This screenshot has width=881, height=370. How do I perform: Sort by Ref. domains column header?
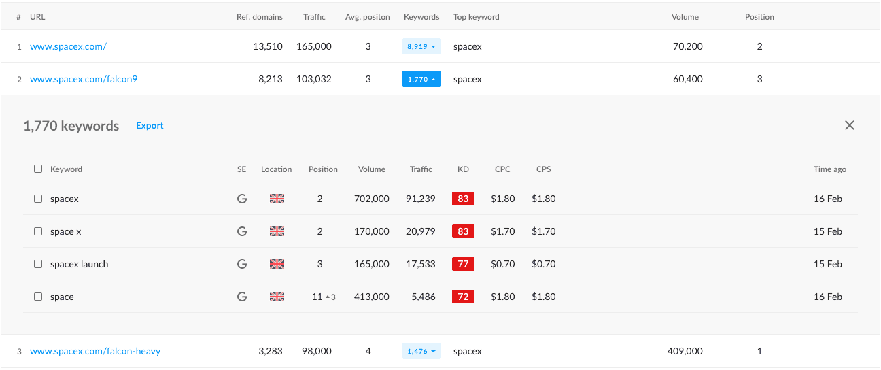click(x=260, y=17)
